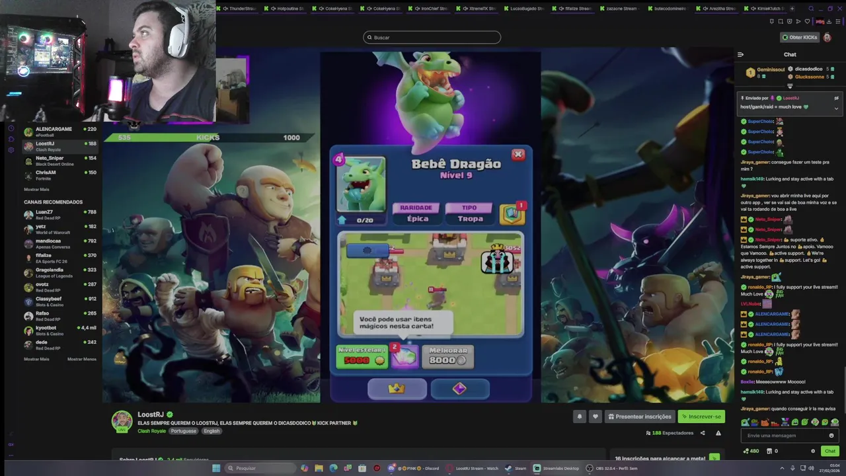Click the green Chat send button
The width and height of the screenshot is (846, 476).
830,451
